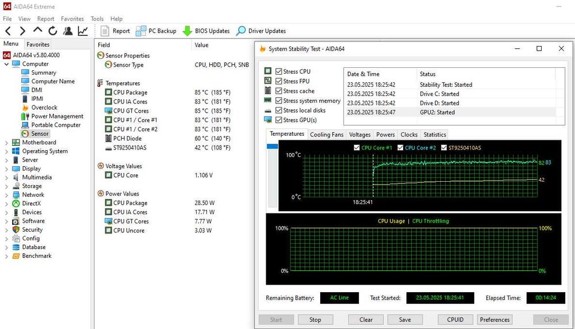Screen dimensions: 575x329
Task: Click the Sensor Properties clock icon
Action: point(101,55)
